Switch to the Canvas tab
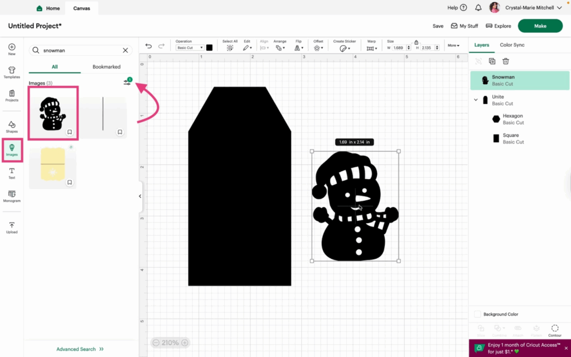Viewport: 571px width, 357px height. (x=81, y=8)
